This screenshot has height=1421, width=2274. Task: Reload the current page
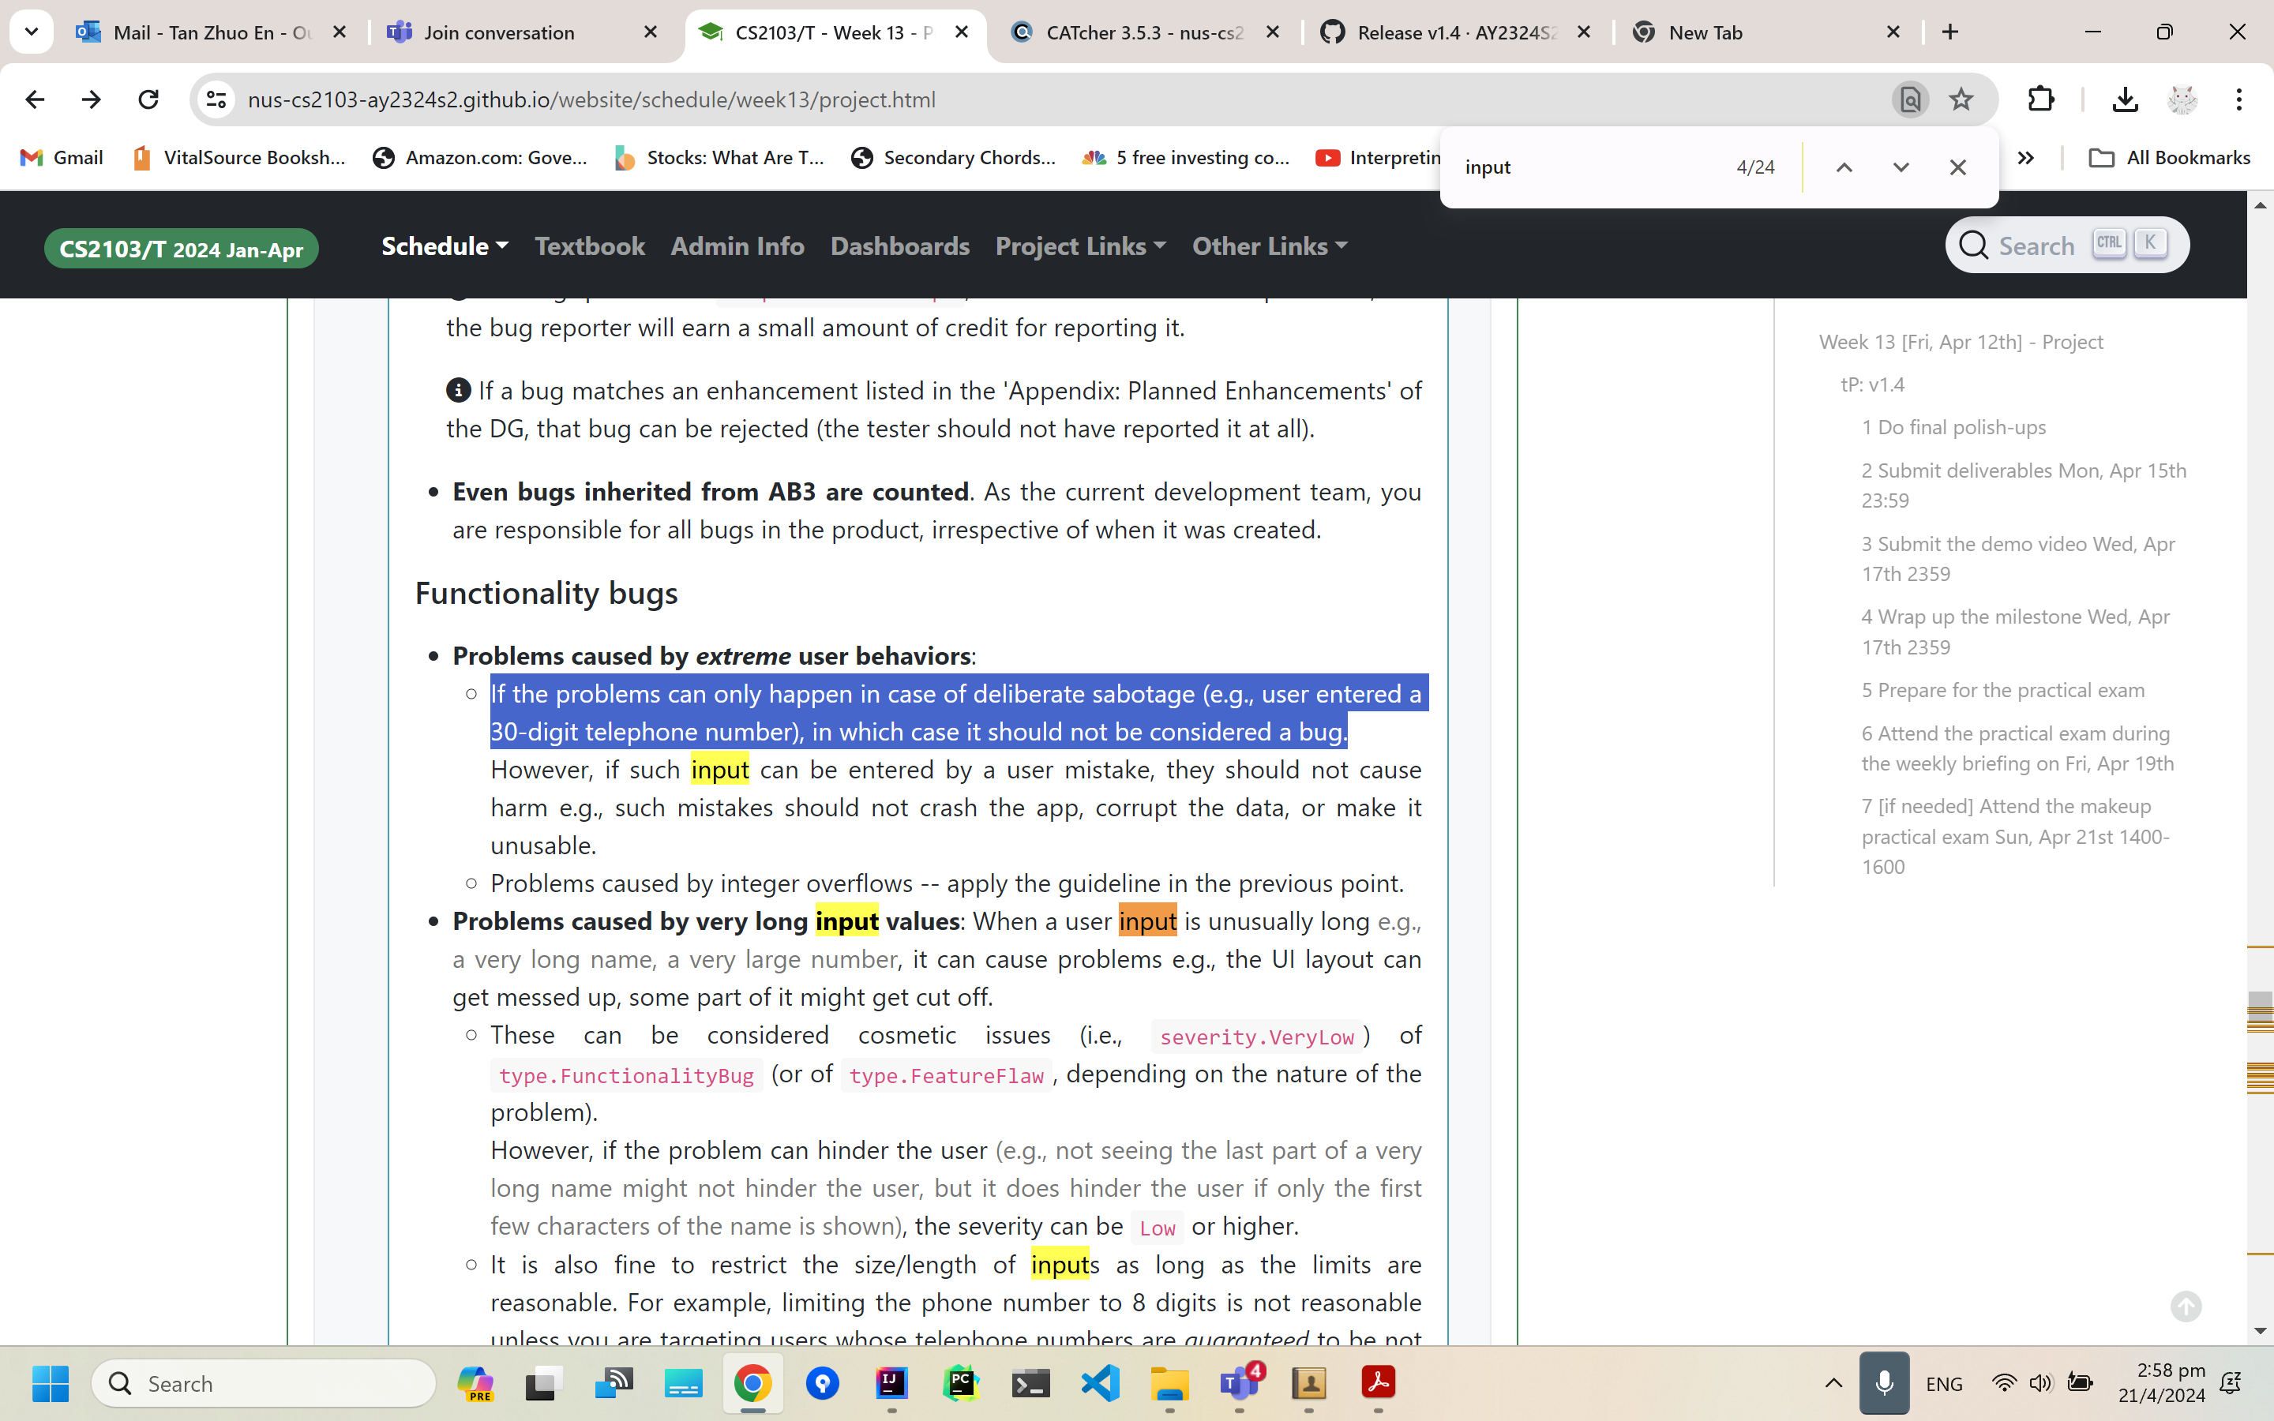[148, 99]
